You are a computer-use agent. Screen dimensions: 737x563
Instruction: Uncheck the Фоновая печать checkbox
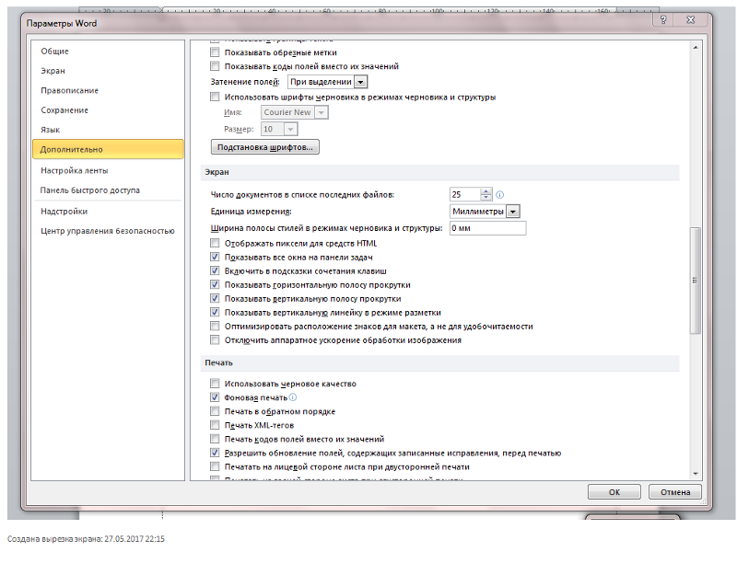[x=215, y=397]
